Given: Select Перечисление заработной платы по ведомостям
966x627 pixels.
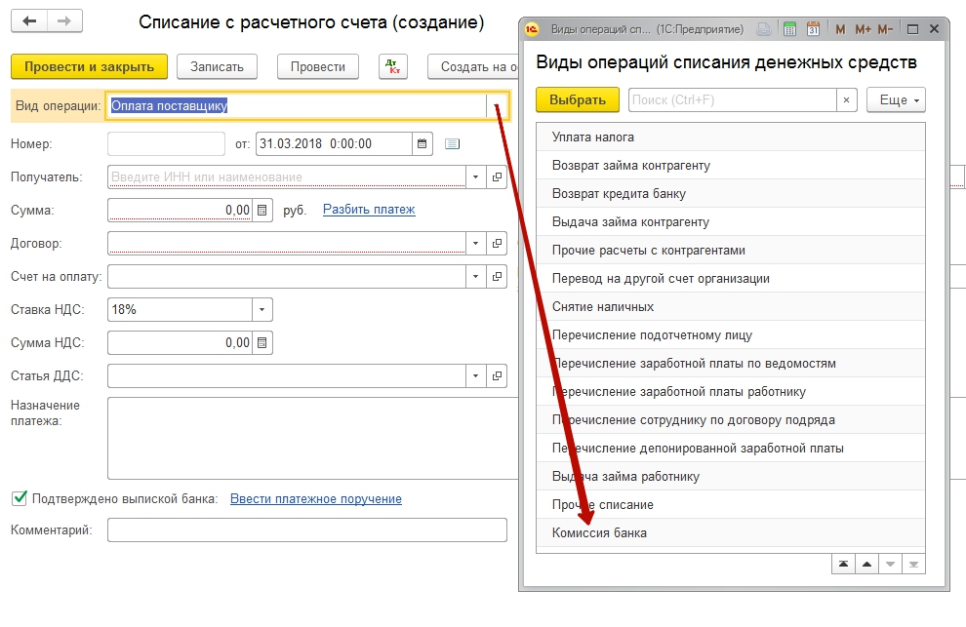Looking at the screenshot, I should (x=731, y=364).
